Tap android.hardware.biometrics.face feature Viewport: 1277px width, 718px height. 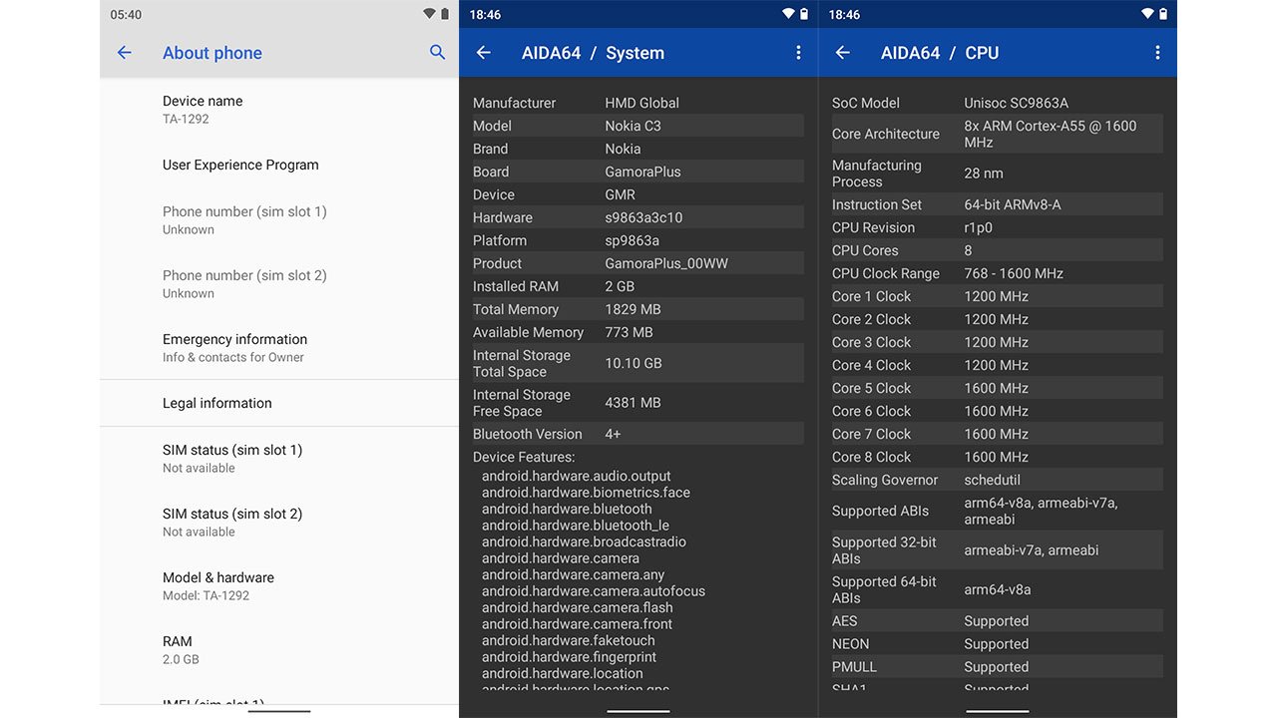click(x=586, y=493)
